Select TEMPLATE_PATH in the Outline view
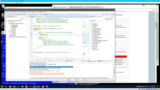The height and width of the screenshot is (90, 160). tap(97, 34)
